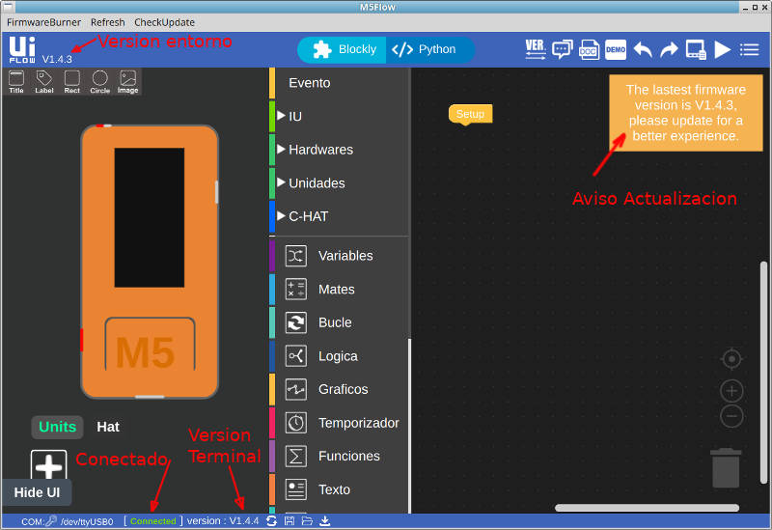Select the Units tab
The height and width of the screenshot is (530, 772).
coord(58,427)
